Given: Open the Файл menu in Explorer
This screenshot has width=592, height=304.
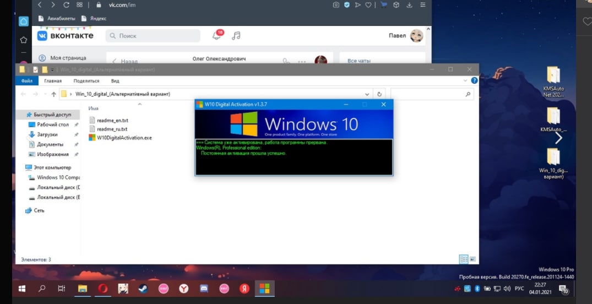Looking at the screenshot, I should [x=27, y=81].
